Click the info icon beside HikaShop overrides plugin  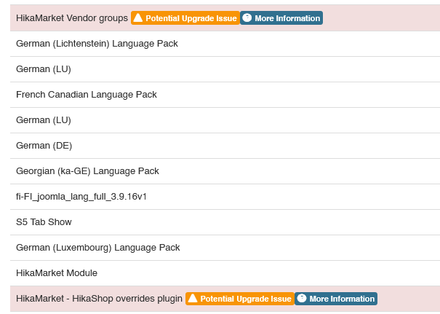click(x=302, y=298)
